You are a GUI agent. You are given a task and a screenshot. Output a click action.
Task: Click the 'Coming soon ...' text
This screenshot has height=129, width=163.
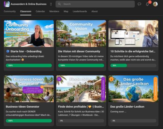(118, 112)
